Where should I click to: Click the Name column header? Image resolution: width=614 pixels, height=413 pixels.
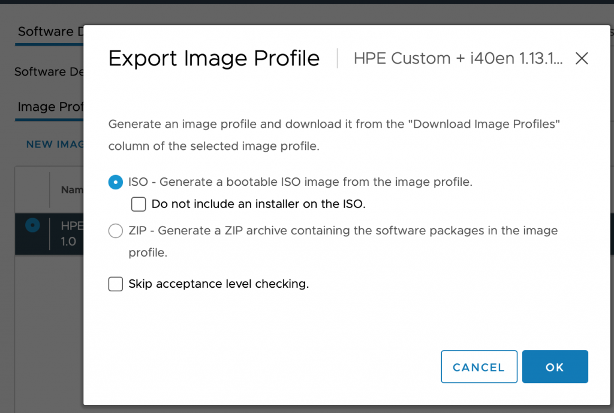click(x=71, y=189)
